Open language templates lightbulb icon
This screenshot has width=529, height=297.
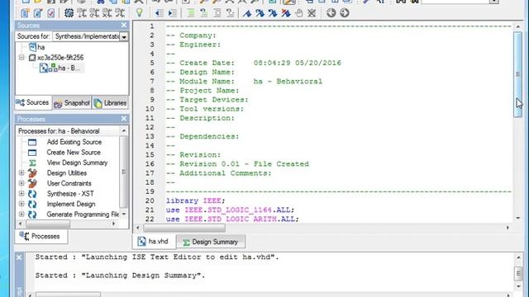coord(140,13)
